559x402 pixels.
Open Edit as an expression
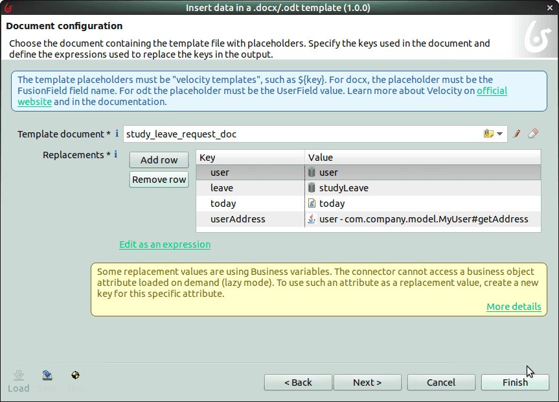click(x=164, y=244)
